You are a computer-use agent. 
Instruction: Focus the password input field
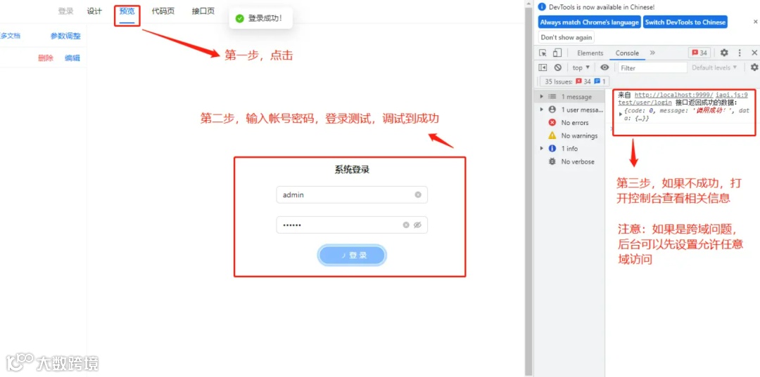[x=352, y=225]
